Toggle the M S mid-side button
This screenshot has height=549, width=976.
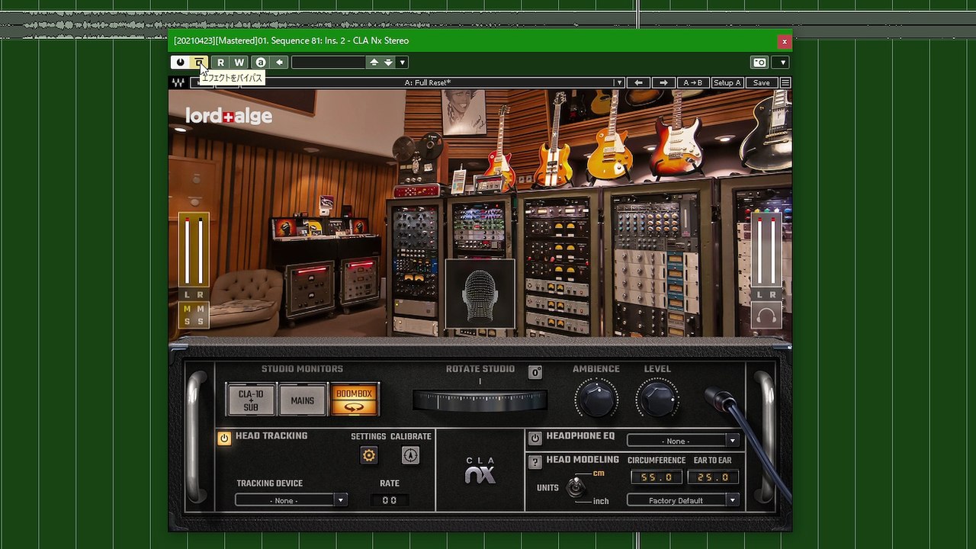pyautogui.click(x=194, y=315)
